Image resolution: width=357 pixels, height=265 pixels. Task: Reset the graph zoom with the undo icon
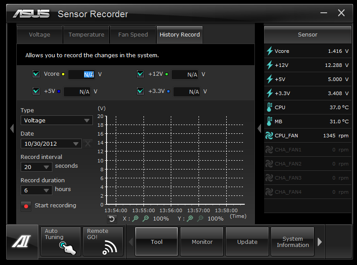point(112,219)
